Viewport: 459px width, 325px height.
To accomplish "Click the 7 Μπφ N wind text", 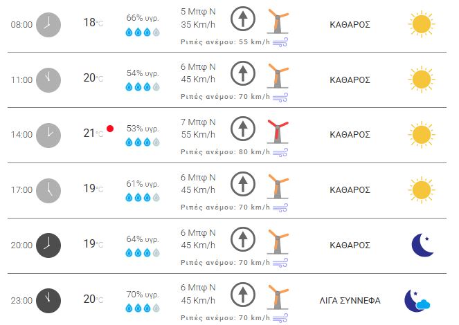I will (x=198, y=122).
